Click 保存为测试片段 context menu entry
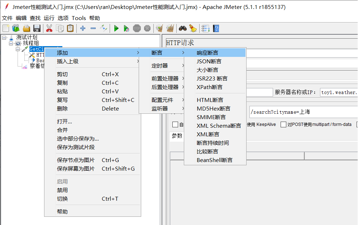This screenshot has height=225, width=358. point(92,147)
